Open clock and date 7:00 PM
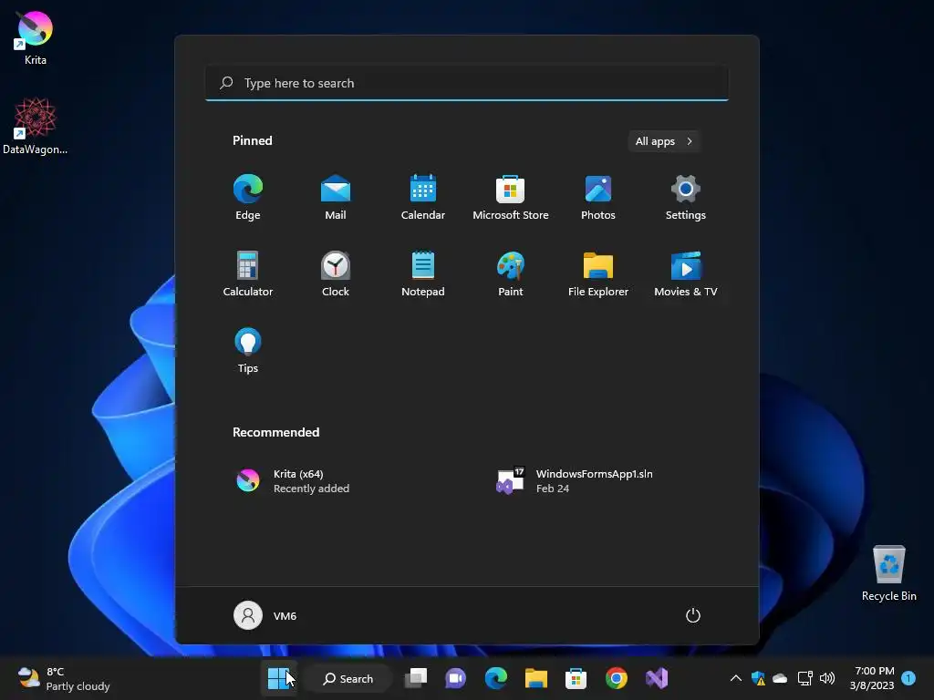 click(872, 678)
